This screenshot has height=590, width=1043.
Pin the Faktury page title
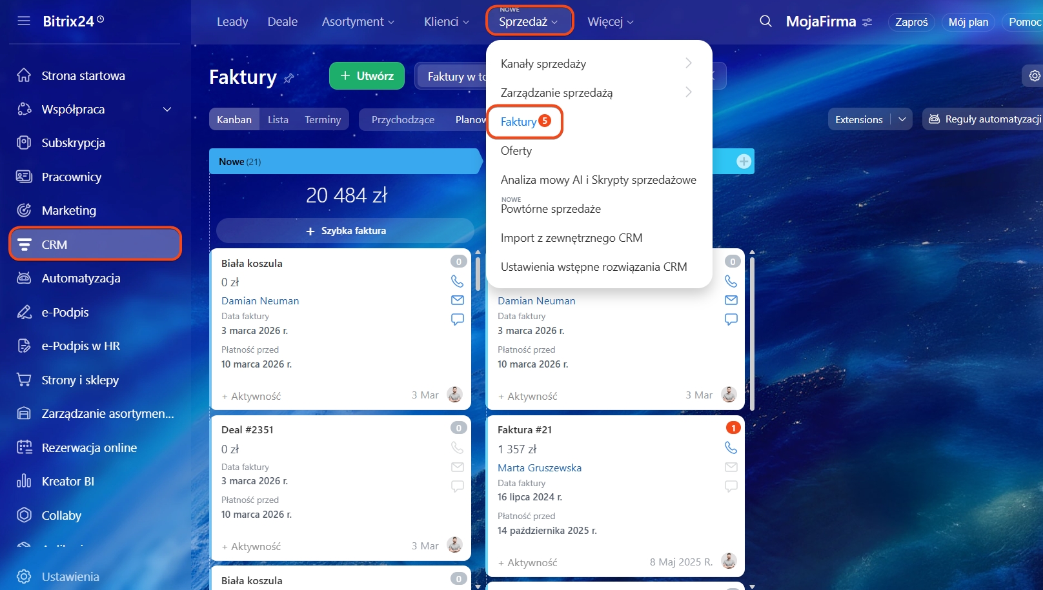[x=289, y=78]
